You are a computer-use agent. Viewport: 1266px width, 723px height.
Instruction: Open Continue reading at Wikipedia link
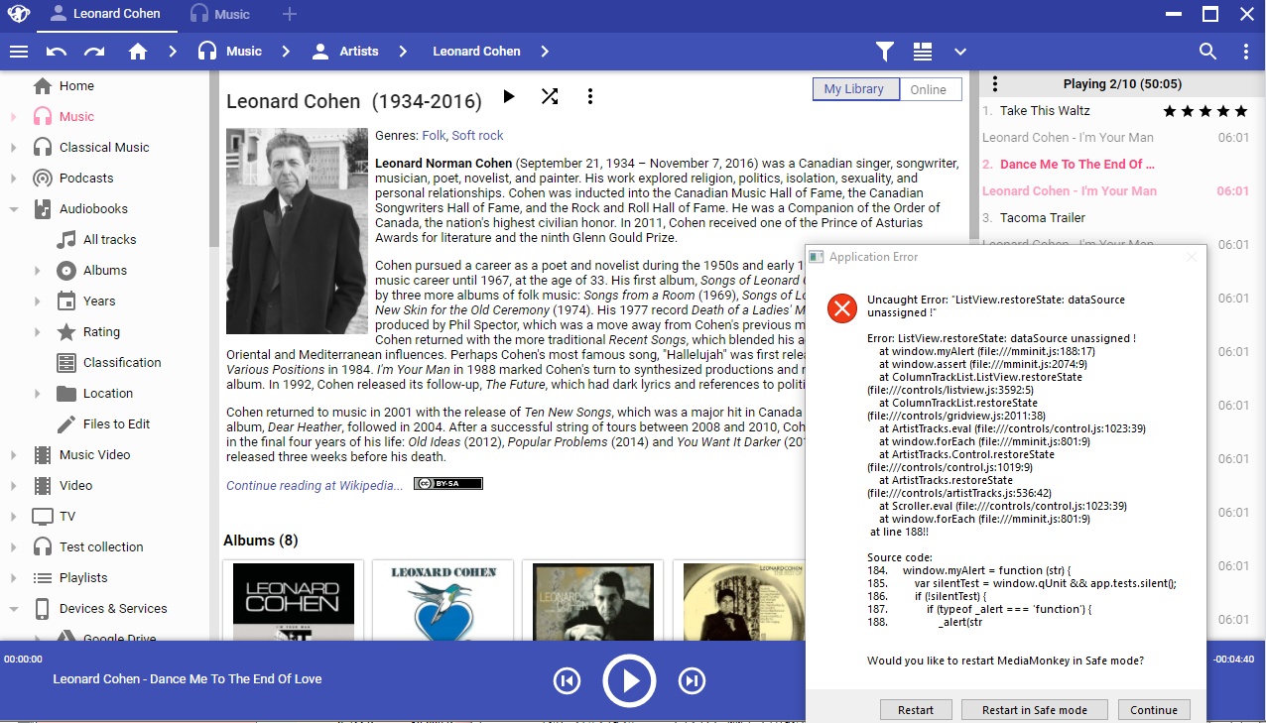click(315, 485)
